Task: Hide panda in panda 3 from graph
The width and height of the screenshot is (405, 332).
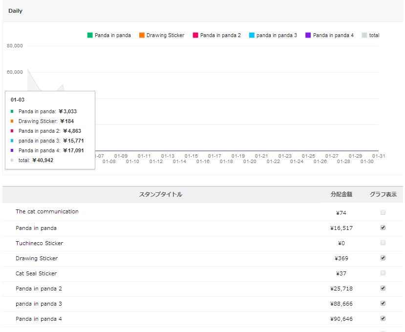Action: pos(383,303)
